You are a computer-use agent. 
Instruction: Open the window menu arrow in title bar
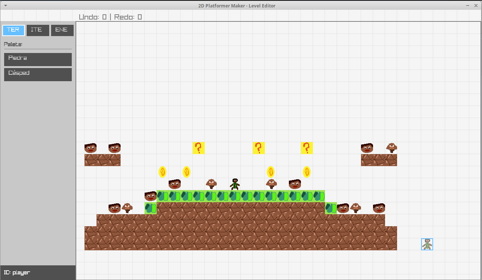pos(5,6)
